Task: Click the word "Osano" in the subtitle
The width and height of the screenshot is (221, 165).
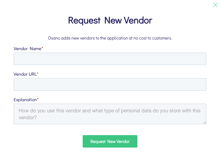Action: click(x=53, y=38)
